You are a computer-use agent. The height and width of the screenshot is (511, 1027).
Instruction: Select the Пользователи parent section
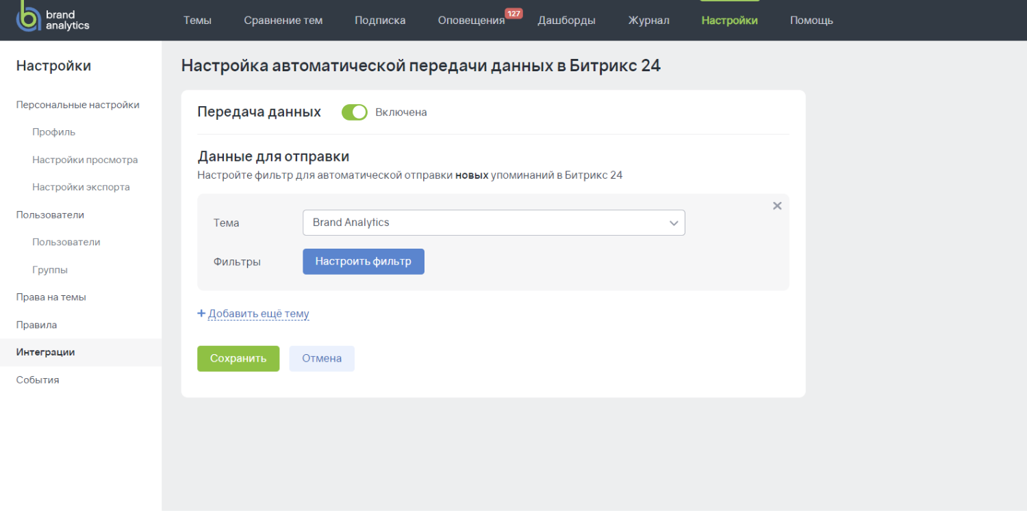pos(50,214)
